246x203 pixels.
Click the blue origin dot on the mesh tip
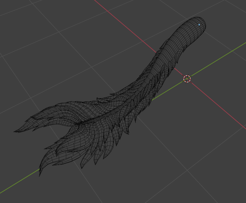(199, 25)
